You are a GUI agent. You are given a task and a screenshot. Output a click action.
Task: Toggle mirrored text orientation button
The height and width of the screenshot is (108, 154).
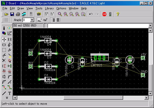(45, 20)
